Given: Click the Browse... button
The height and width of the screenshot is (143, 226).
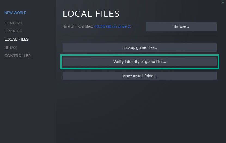Looking at the screenshot, I should pos(181,26).
